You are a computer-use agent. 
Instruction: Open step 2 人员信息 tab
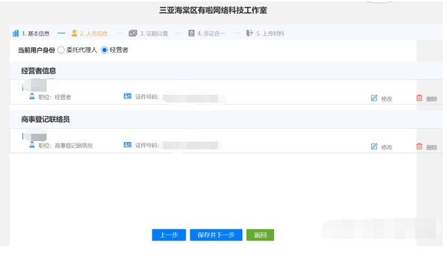click(x=89, y=34)
